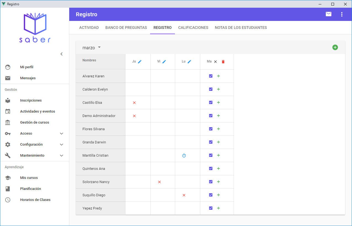Viewport: 352px width, 226px height.
Task: Open Horarios de Clases
Action: point(34,200)
